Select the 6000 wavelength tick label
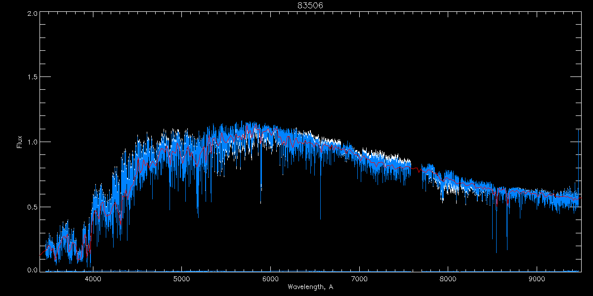Screen dimensions: 593x296 tap(270, 278)
